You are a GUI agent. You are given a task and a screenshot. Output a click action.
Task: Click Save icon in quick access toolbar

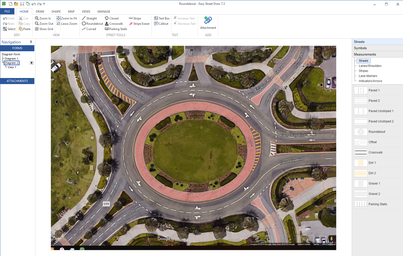(x=22, y=4)
